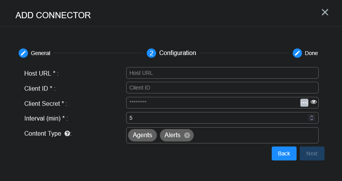
Task: Focus the Host URL input field
Action: pyautogui.click(x=222, y=73)
